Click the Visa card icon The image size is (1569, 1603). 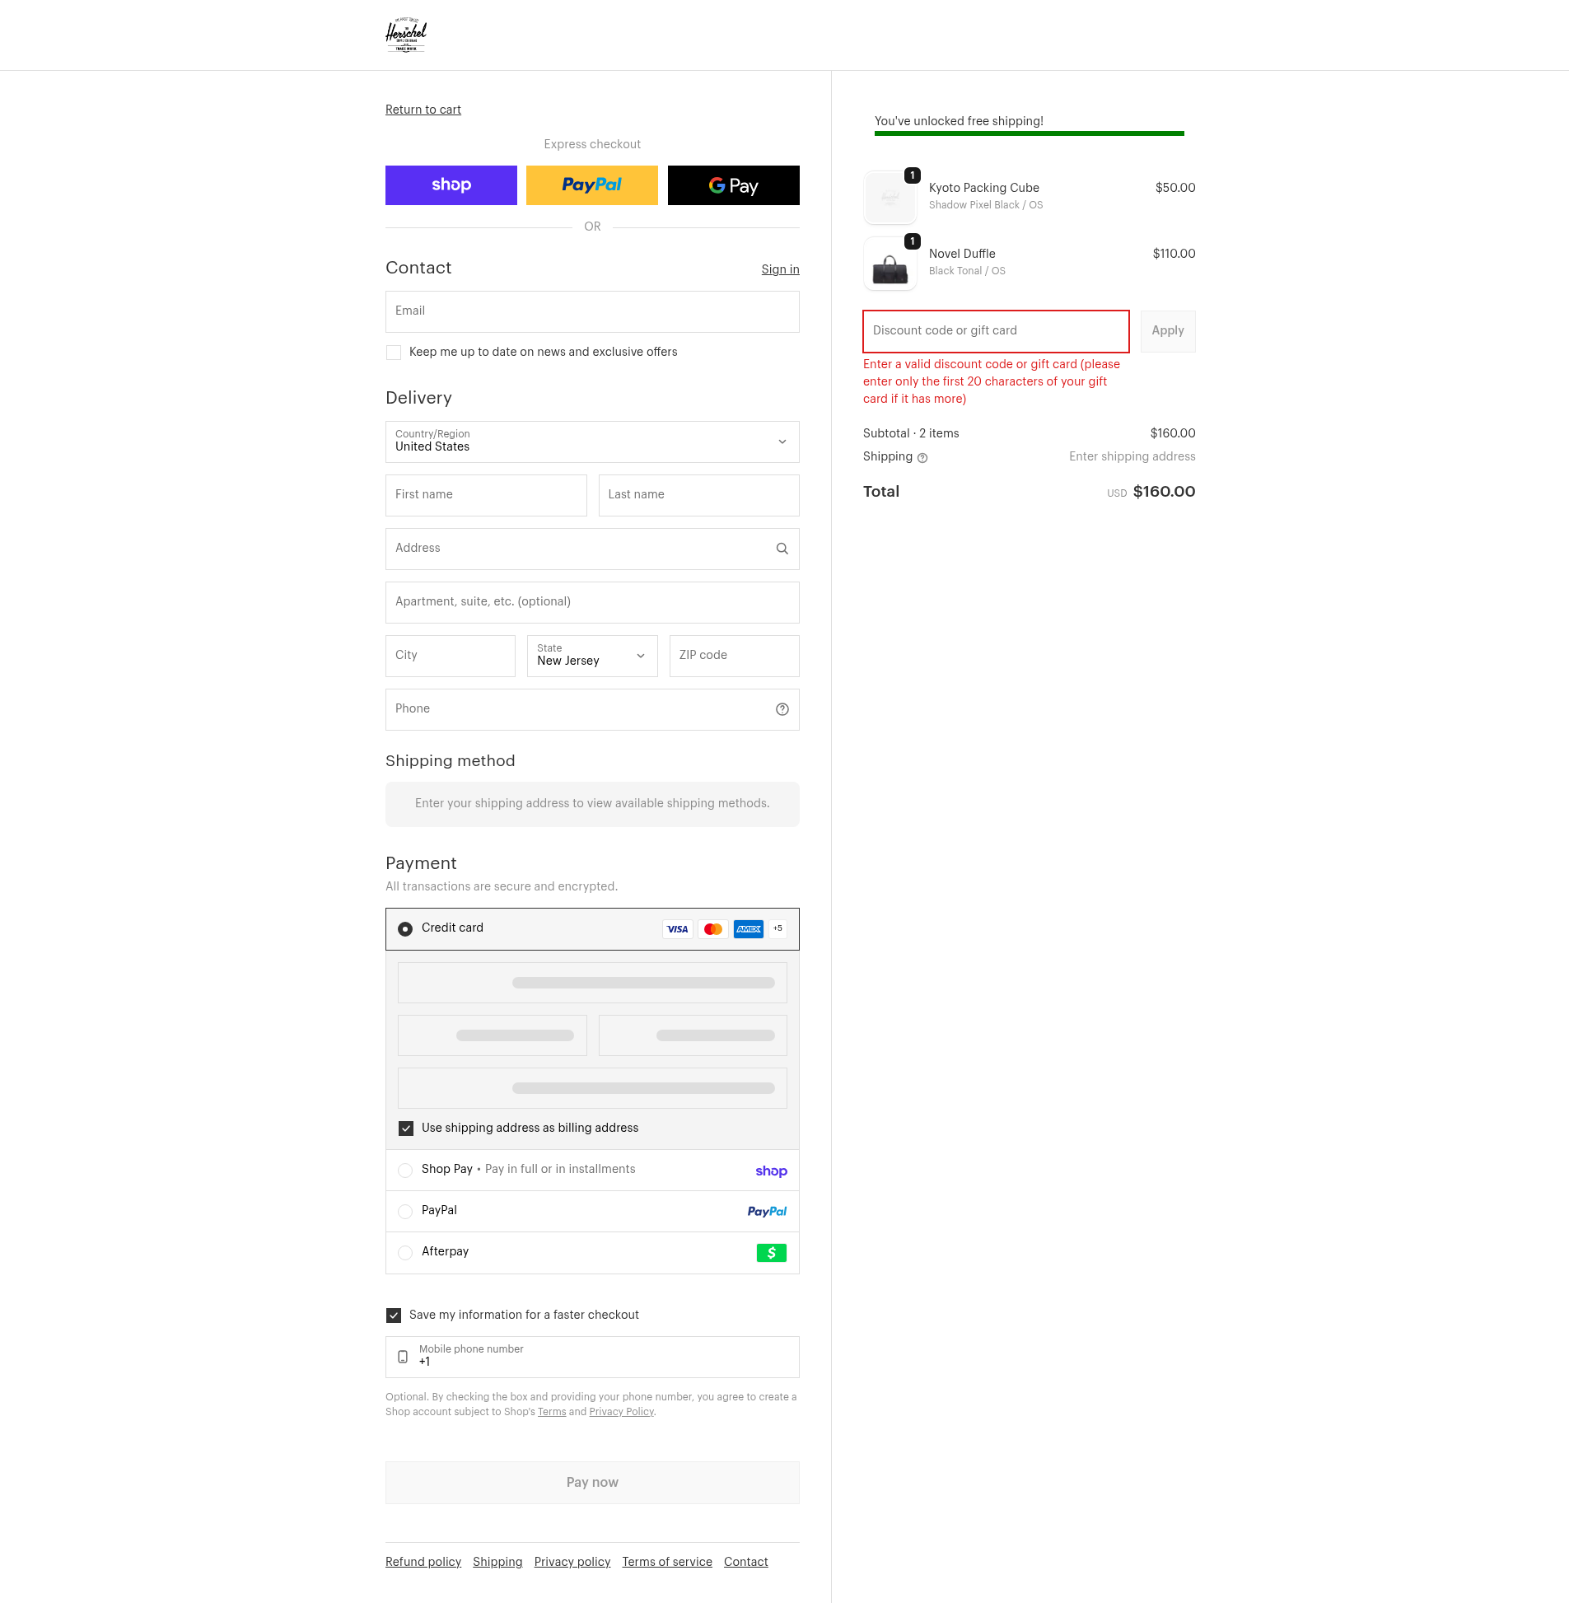coord(676,929)
